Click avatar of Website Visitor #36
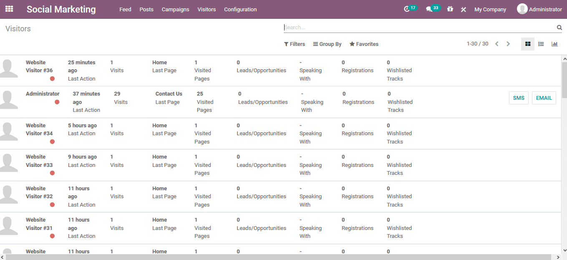 pyautogui.click(x=8, y=68)
